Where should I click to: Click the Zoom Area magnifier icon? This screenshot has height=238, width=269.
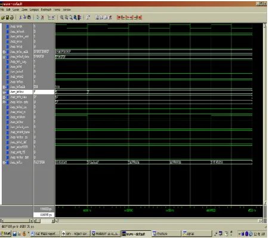tap(71, 18)
